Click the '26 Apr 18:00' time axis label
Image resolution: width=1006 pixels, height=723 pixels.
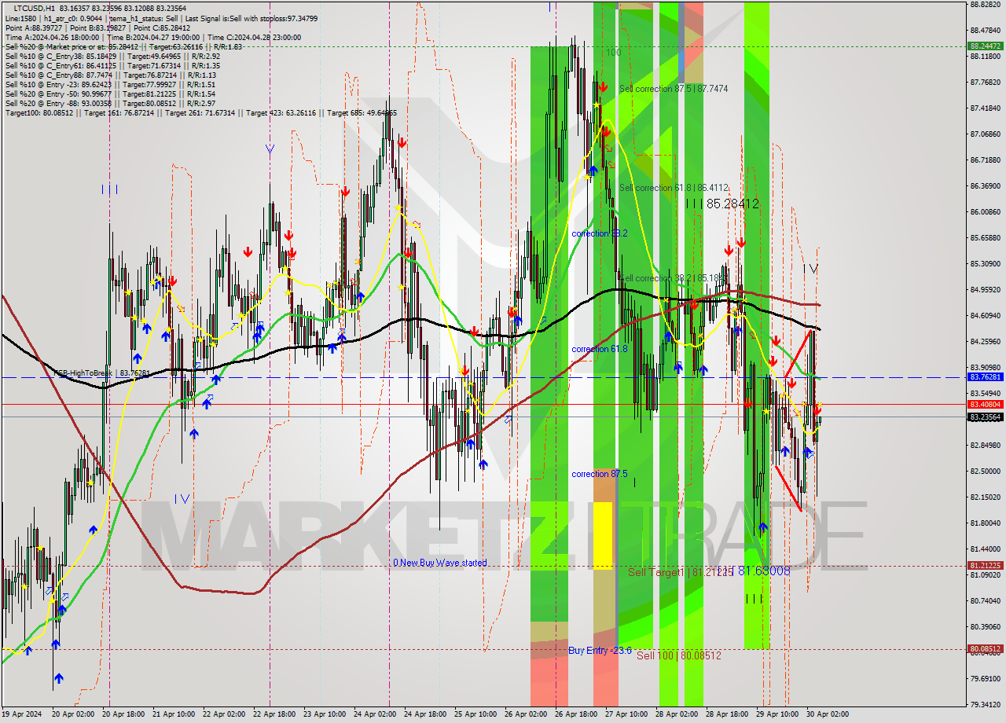point(576,714)
